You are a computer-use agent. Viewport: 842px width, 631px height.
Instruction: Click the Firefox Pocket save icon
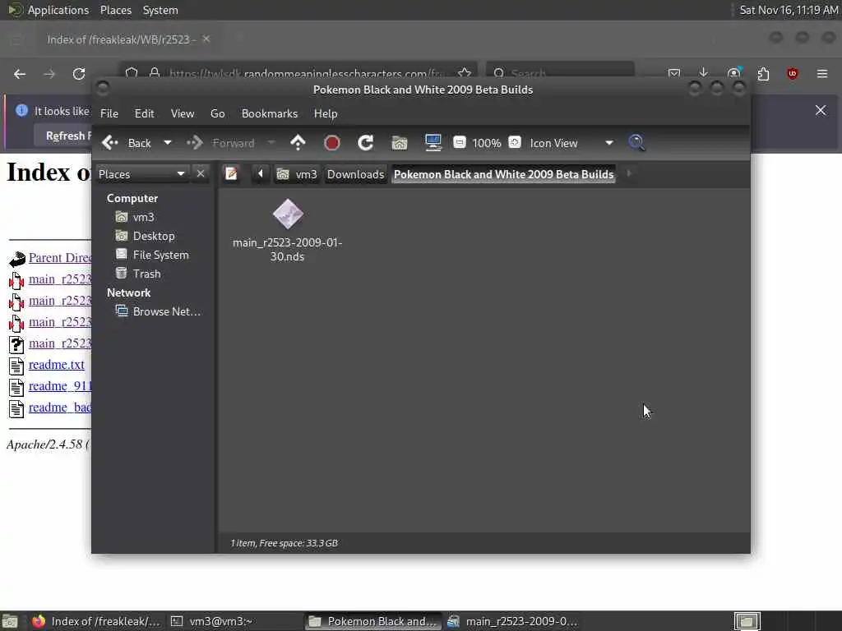tap(674, 73)
